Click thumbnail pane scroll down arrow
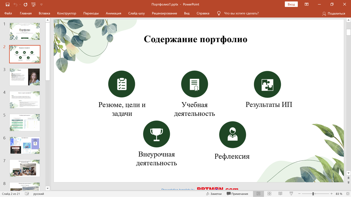The height and width of the screenshot is (197, 351). click(48, 188)
